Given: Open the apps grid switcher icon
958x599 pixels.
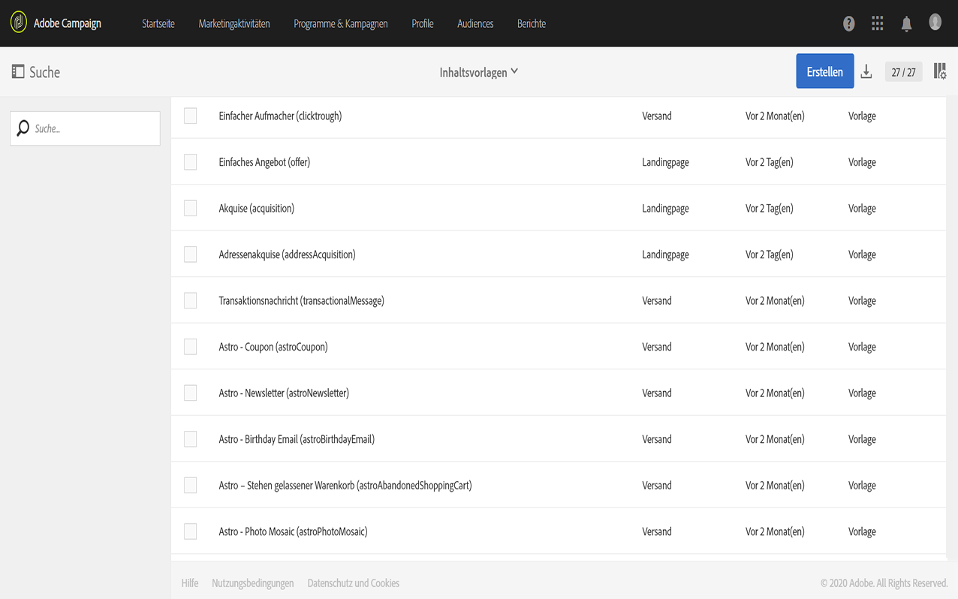Looking at the screenshot, I should click(x=877, y=24).
